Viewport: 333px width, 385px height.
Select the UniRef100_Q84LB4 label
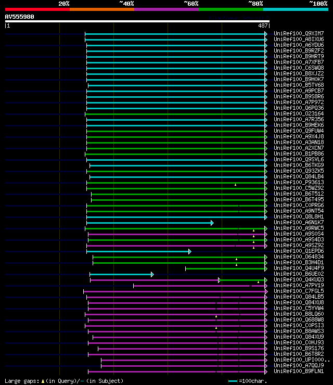click(299, 176)
